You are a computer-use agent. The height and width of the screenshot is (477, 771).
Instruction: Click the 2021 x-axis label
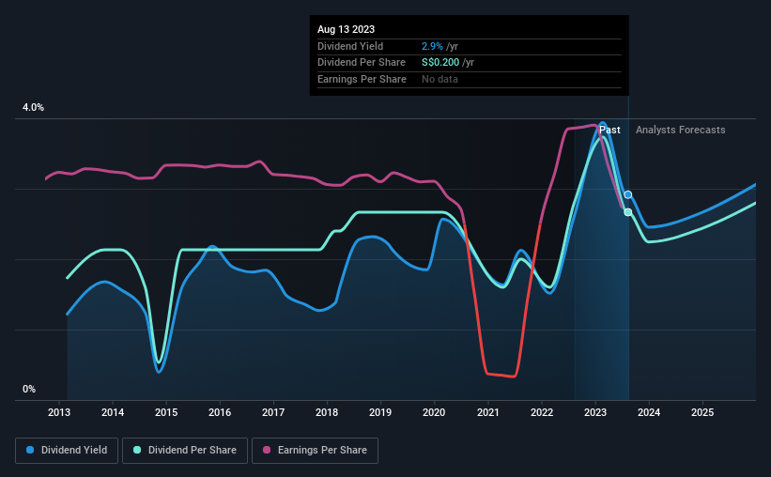coord(488,412)
